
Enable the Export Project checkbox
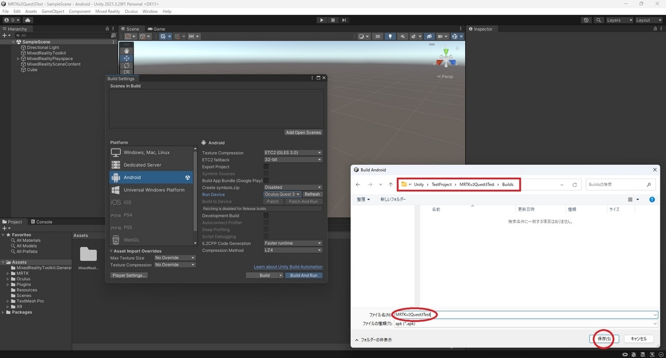(x=266, y=167)
